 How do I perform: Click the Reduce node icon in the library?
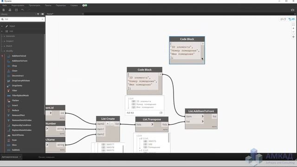click(9, 110)
